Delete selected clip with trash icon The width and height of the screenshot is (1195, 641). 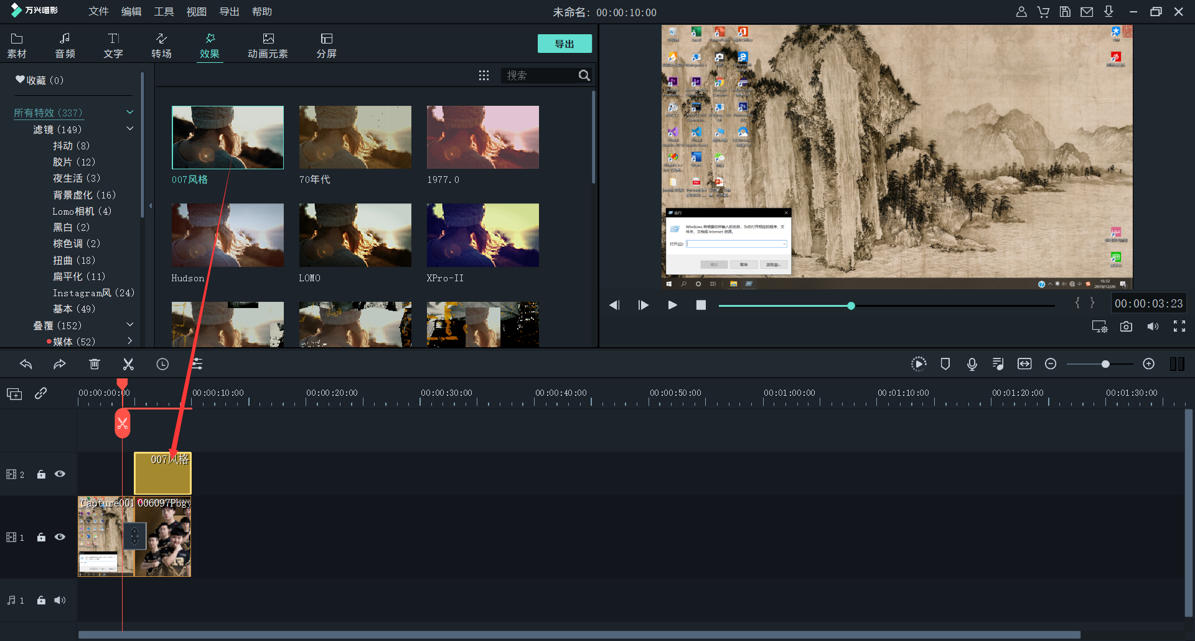pyautogui.click(x=94, y=364)
